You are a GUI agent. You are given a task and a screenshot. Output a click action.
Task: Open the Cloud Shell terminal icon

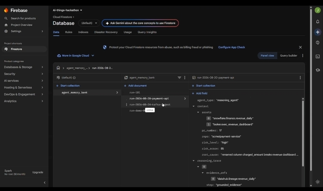[317, 56]
